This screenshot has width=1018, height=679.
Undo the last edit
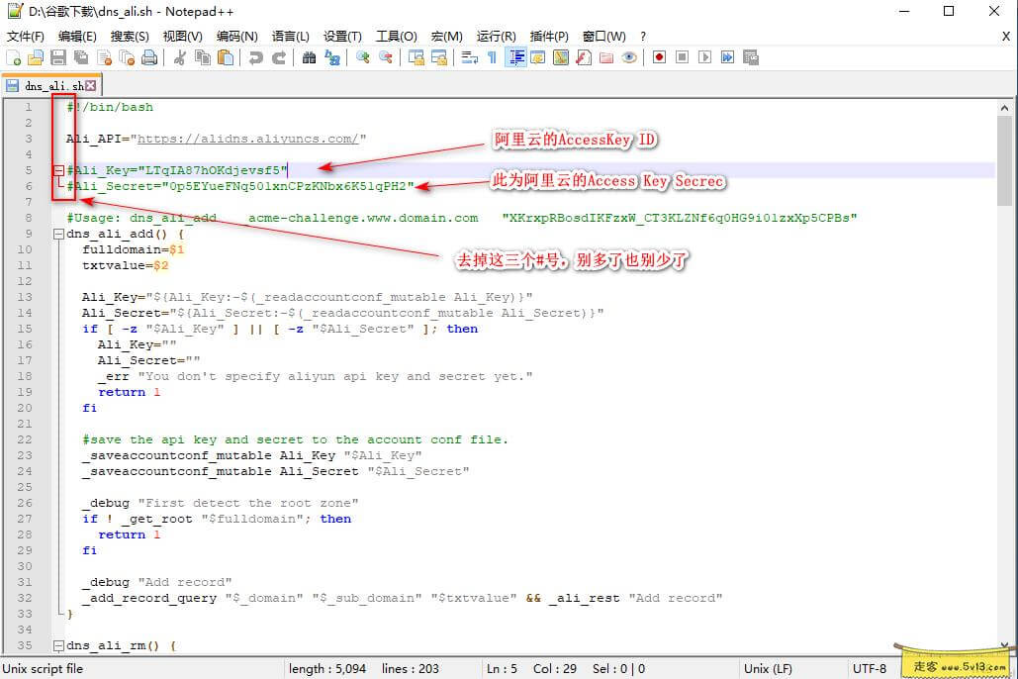click(x=255, y=58)
